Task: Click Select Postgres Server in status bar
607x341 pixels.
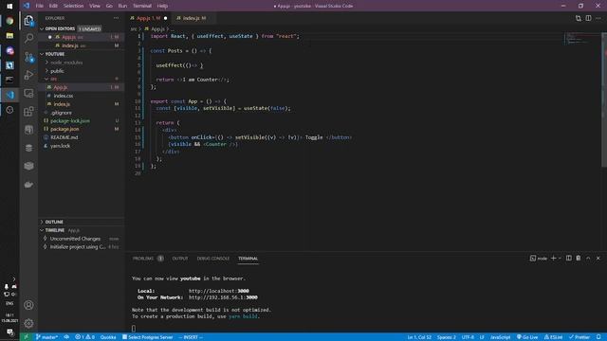Action: pyautogui.click(x=148, y=337)
